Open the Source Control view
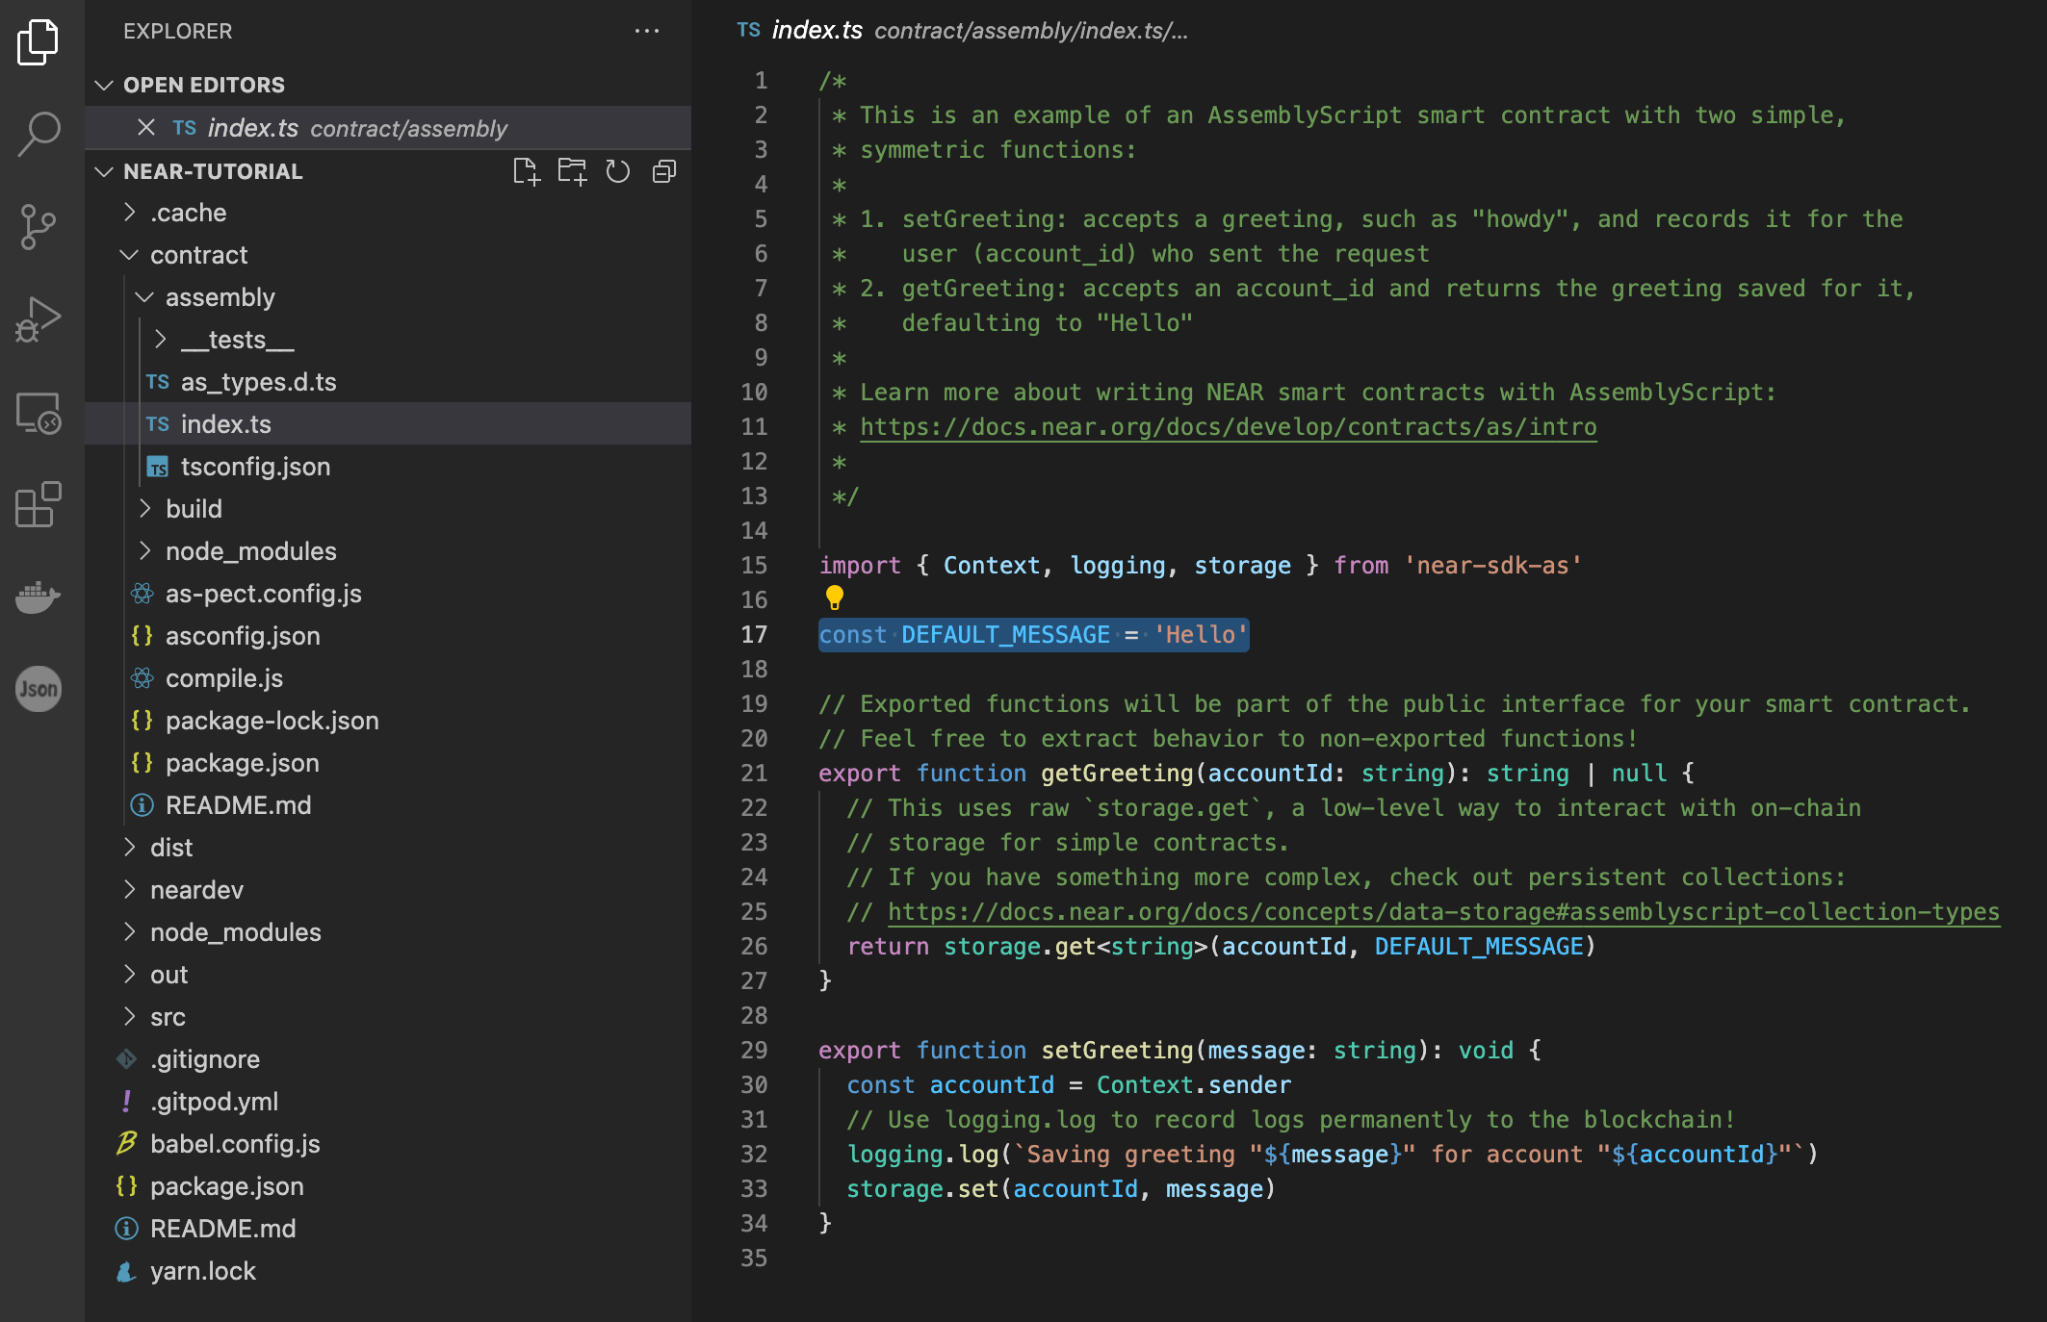The width and height of the screenshot is (2047, 1322). pyautogui.click(x=39, y=227)
